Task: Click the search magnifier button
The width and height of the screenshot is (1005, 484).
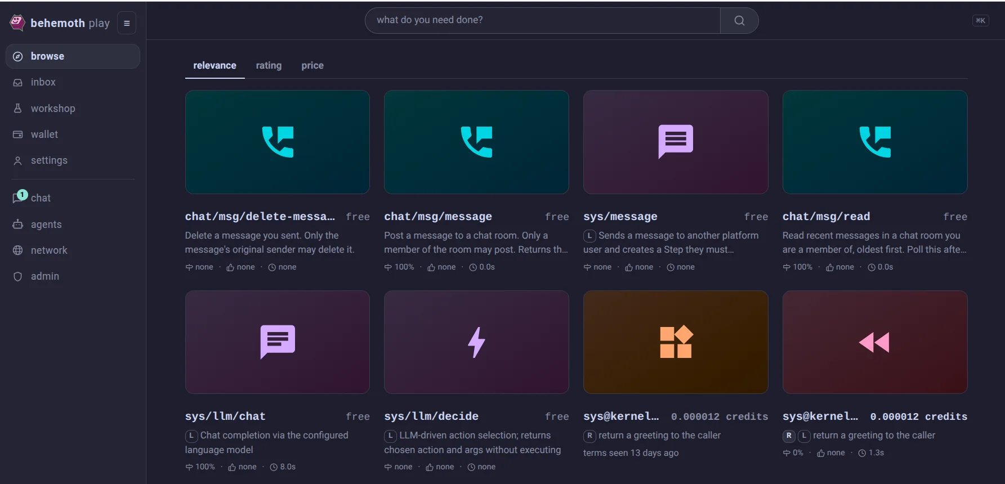Action: (x=739, y=20)
